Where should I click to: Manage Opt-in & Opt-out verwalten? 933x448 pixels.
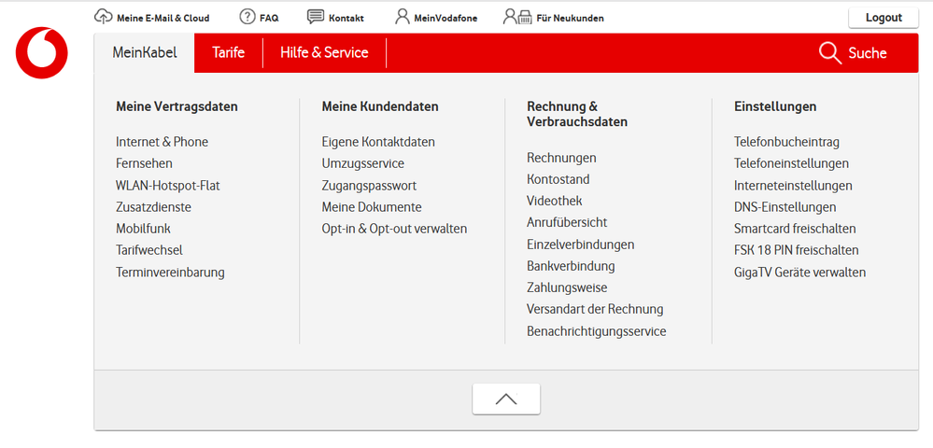click(x=394, y=229)
